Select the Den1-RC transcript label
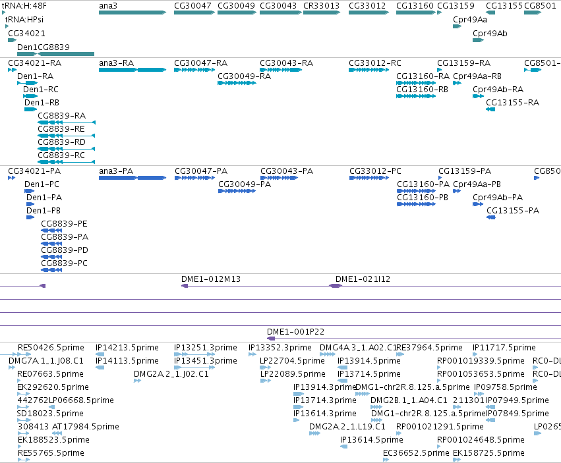Viewport: 561px width, 463px height. pos(40,90)
